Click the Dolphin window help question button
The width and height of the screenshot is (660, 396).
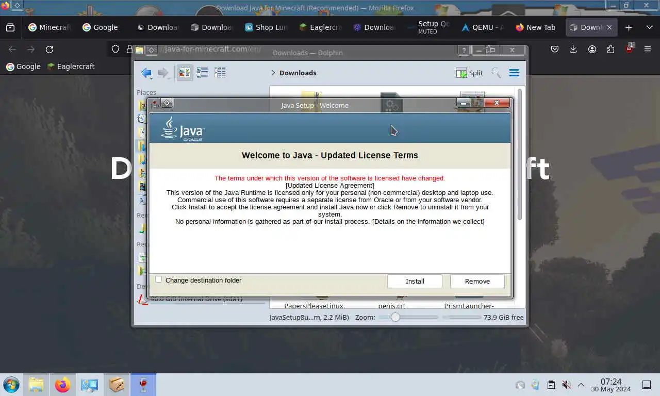point(464,50)
